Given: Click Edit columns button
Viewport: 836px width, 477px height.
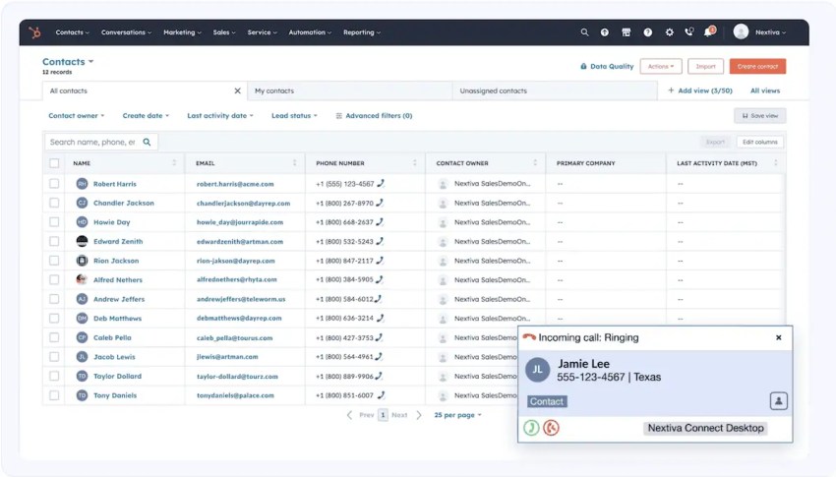Looking at the screenshot, I should click(x=759, y=142).
